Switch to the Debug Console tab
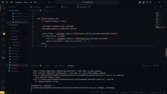The image size is (167, 94). coord(58,66)
